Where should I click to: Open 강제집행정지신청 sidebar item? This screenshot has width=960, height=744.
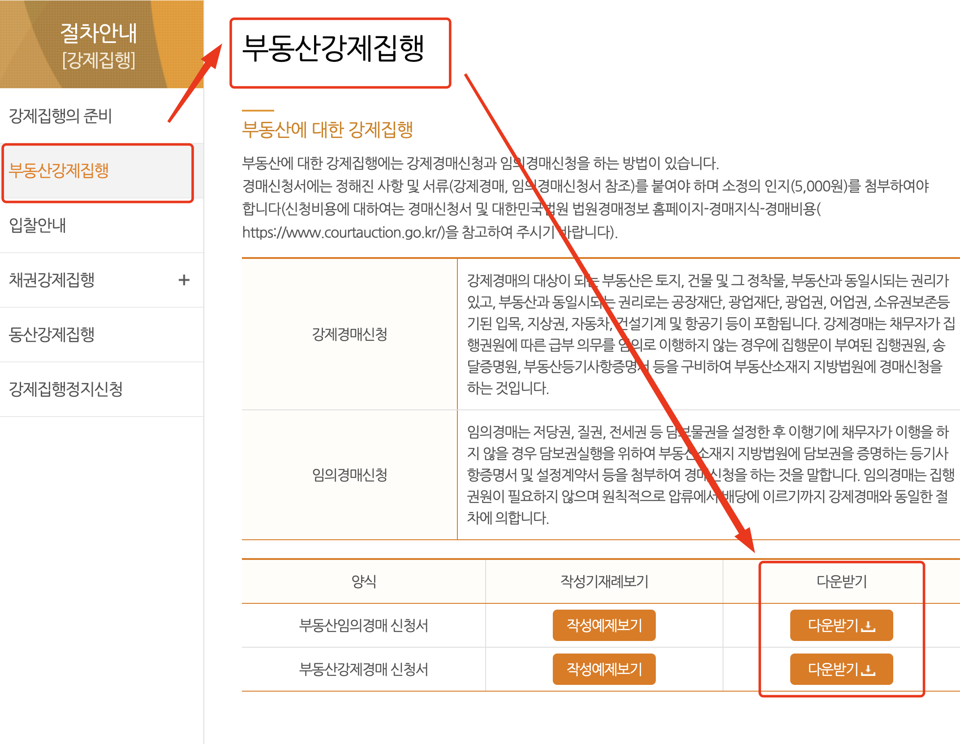66,389
